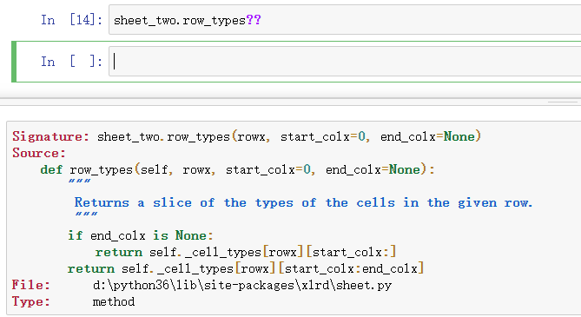581x317 pixels.
Task: Click the line ending with '[start_colx:end_colx]'
Action: point(246,268)
